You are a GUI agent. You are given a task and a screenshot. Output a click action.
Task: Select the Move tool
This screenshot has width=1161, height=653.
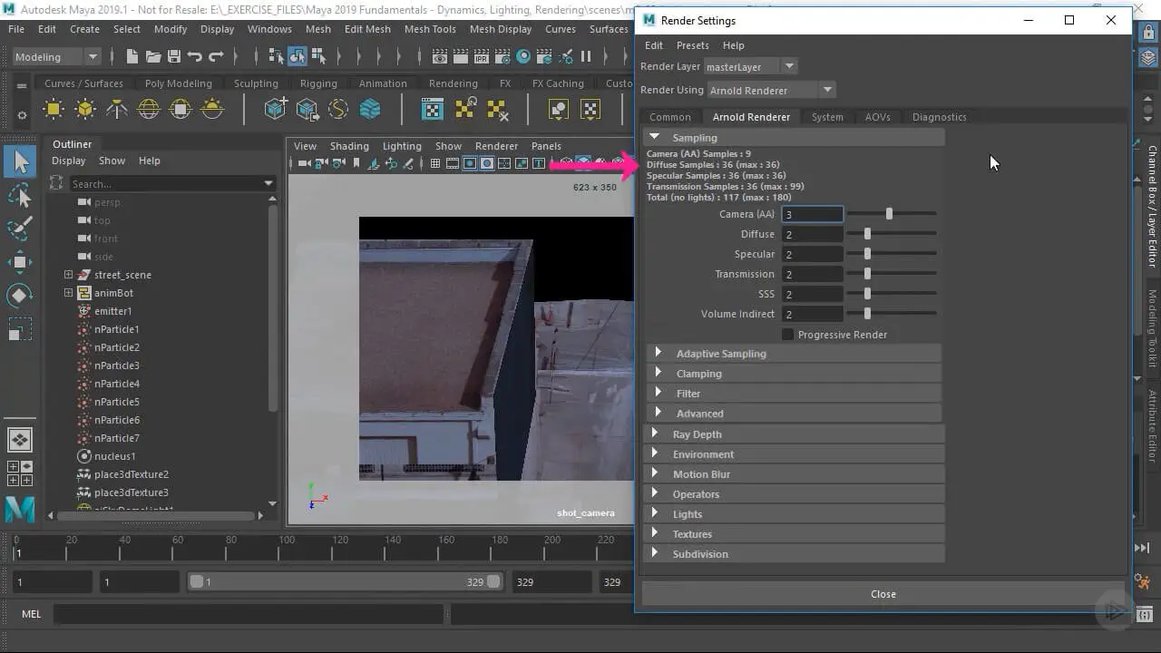click(x=20, y=262)
